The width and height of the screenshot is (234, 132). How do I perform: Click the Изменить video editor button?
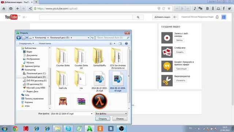[x=181, y=81]
